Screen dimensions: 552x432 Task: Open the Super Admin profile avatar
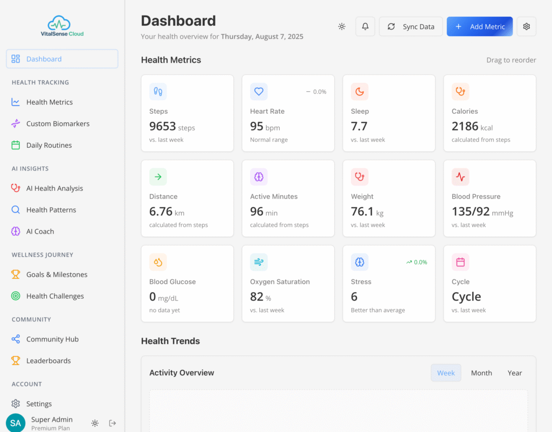16,423
